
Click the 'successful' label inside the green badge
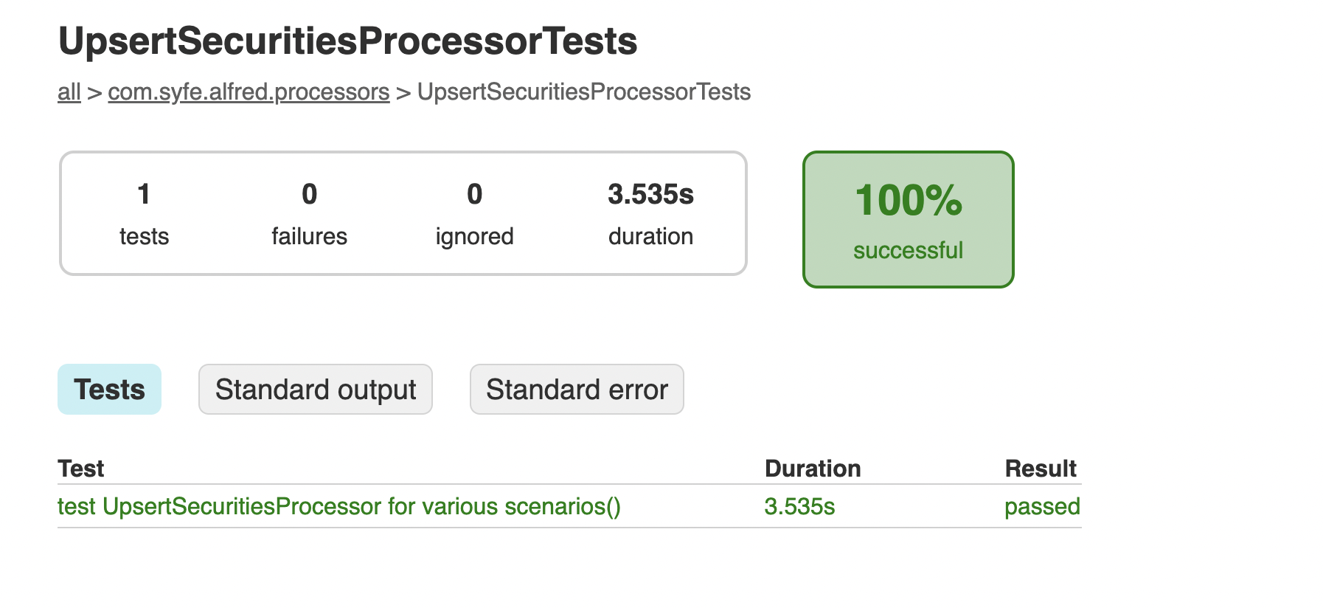click(909, 249)
